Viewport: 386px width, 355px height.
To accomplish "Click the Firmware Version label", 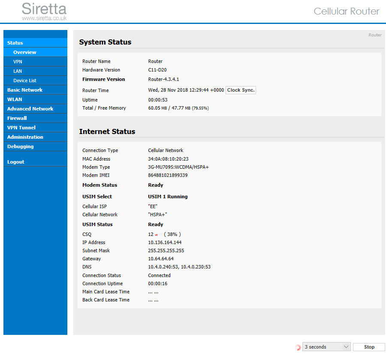I will click(104, 79).
